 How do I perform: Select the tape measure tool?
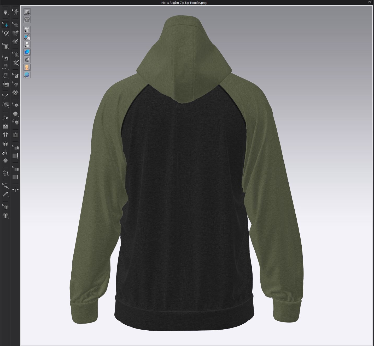pos(5,185)
